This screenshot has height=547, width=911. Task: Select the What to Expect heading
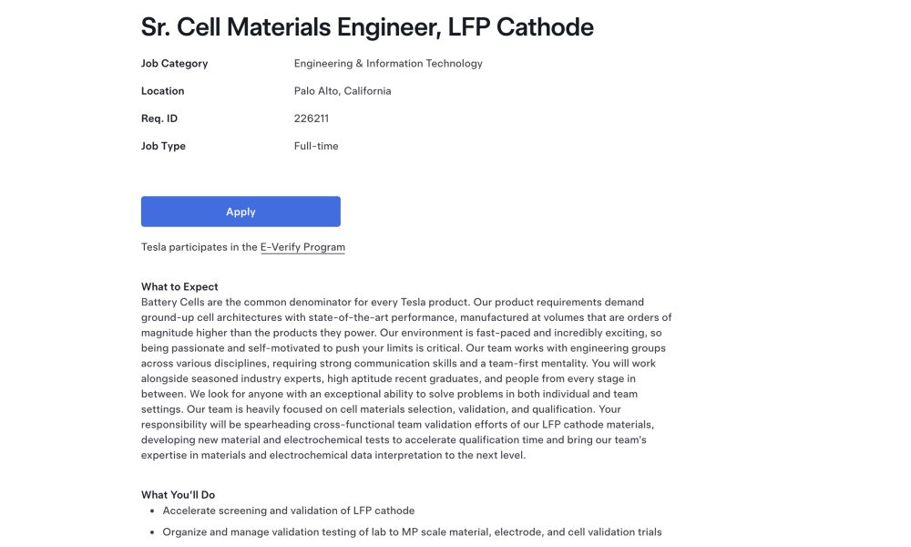pyautogui.click(x=179, y=286)
